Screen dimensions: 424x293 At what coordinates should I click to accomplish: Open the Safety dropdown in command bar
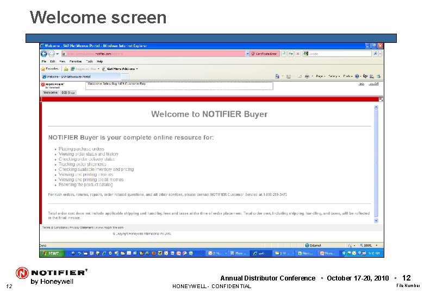334,77
